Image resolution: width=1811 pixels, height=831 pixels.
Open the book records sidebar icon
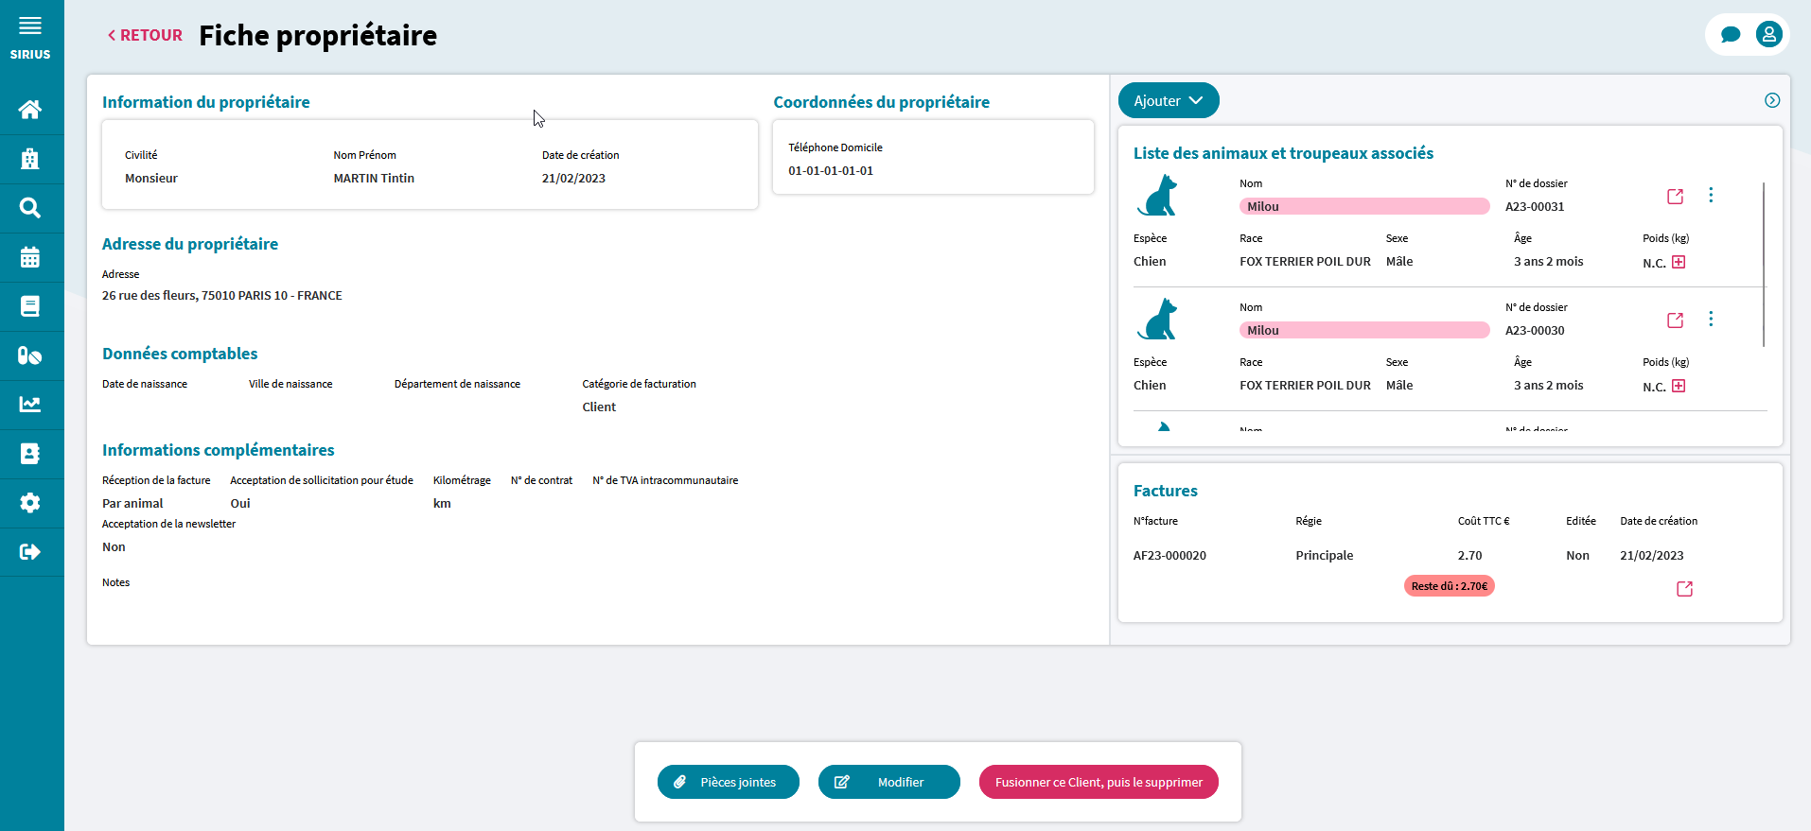tap(30, 306)
